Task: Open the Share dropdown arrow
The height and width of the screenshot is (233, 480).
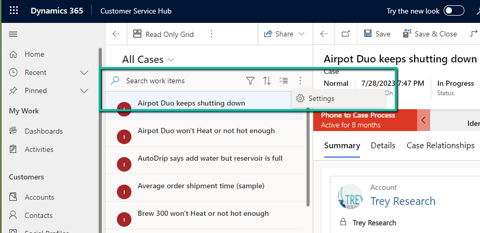Action: coord(301,34)
